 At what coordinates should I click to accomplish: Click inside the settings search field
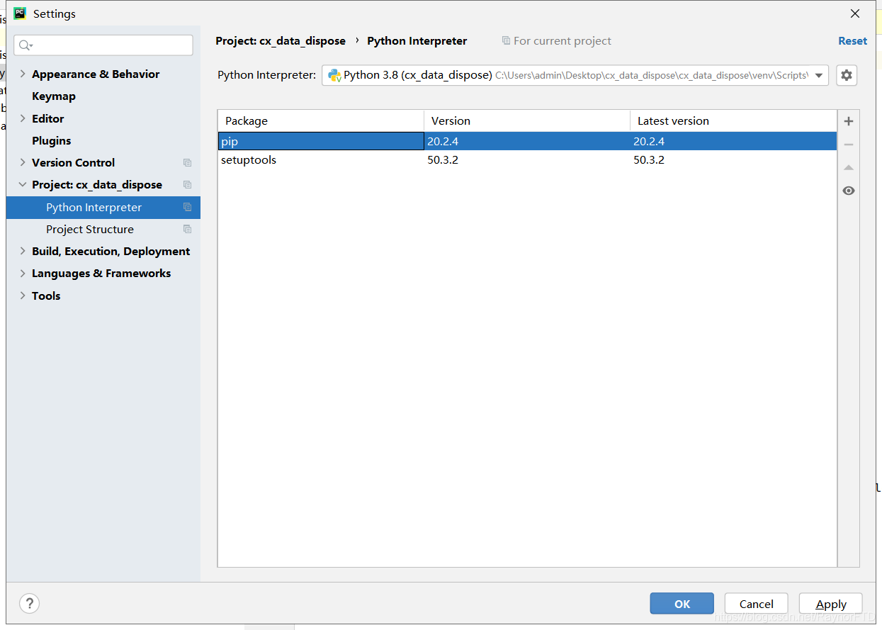(103, 45)
